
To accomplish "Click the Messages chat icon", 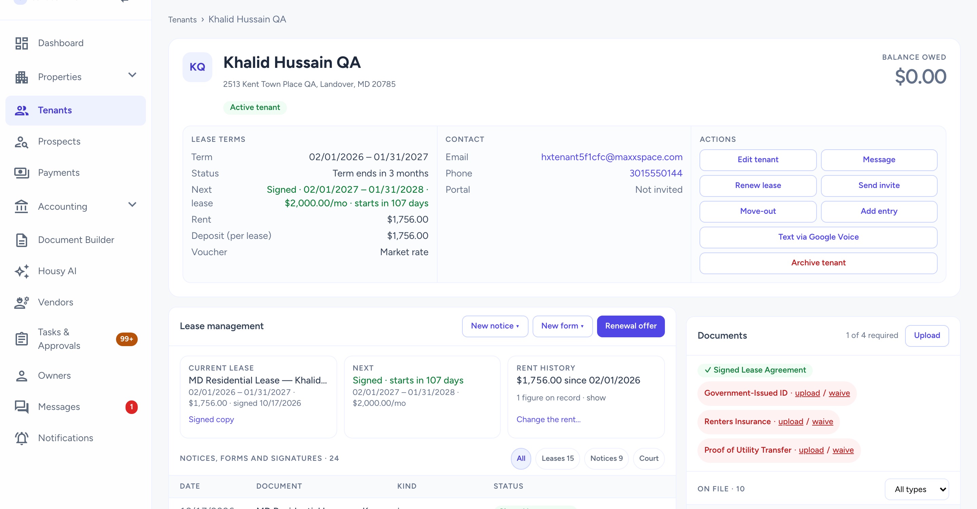I will 22,407.
